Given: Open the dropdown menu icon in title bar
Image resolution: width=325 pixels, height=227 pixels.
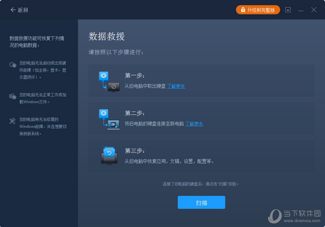Looking at the screenshot, I should coord(288,10).
